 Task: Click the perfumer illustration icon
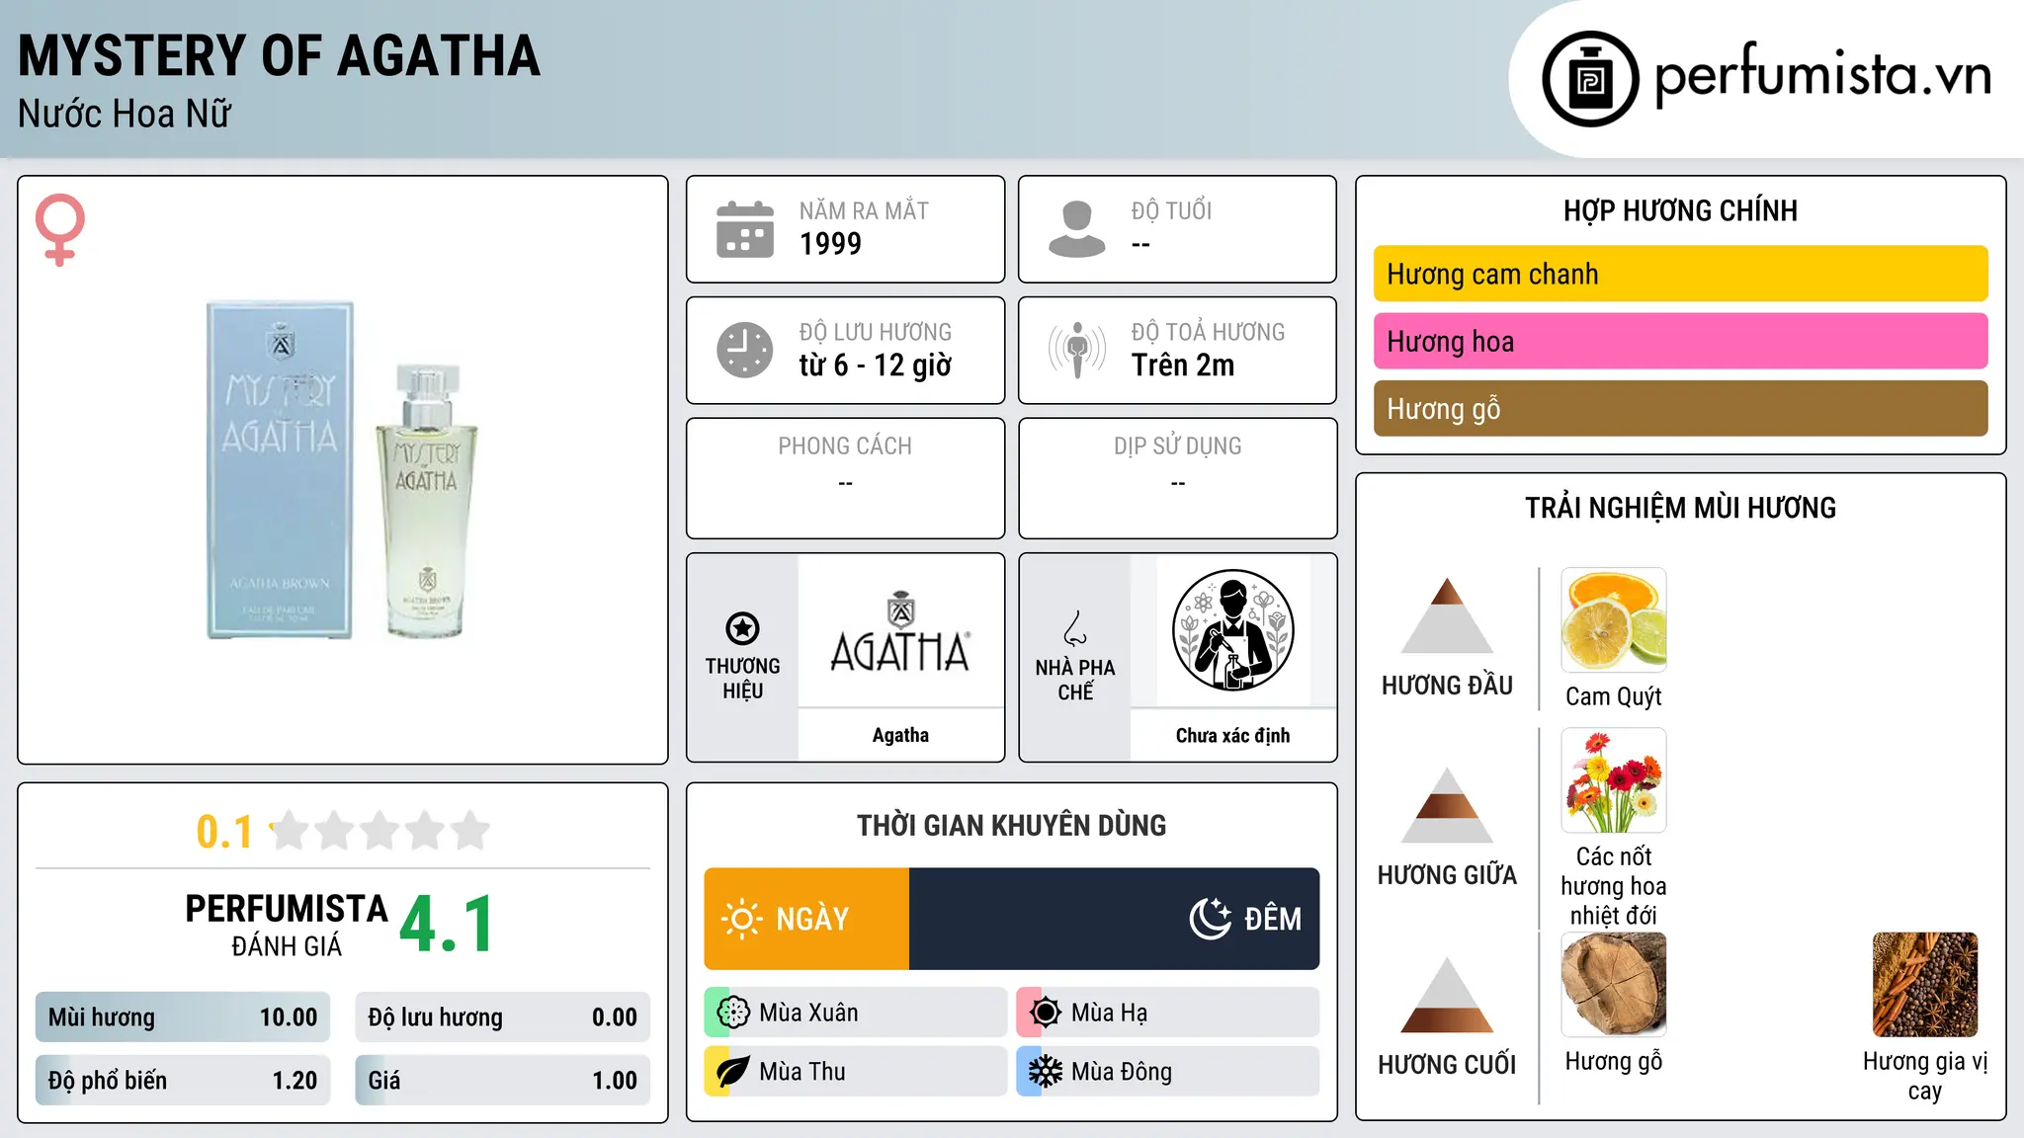(x=1232, y=630)
